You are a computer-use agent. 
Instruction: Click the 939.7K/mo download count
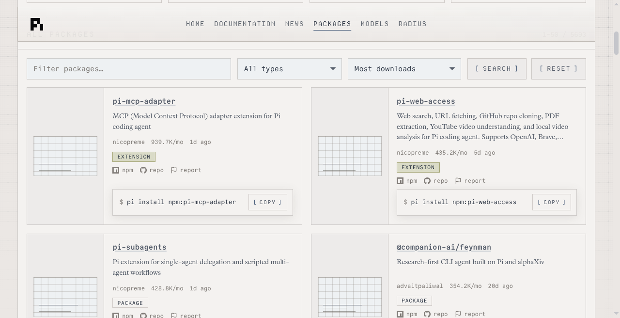pyautogui.click(x=167, y=142)
